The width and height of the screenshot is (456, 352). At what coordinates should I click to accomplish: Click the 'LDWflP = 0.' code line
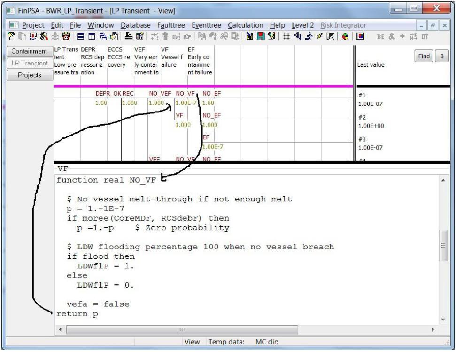coord(106,285)
